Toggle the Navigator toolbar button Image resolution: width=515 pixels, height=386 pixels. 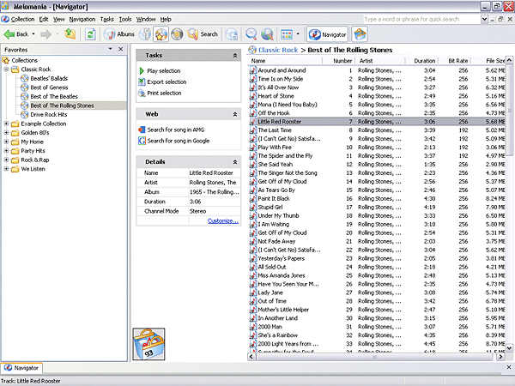327,34
